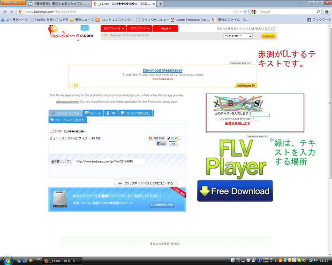Viewport: 332px width, 265px height.
Task: Open a new tab with plus button
Action: (x=160, y=4)
